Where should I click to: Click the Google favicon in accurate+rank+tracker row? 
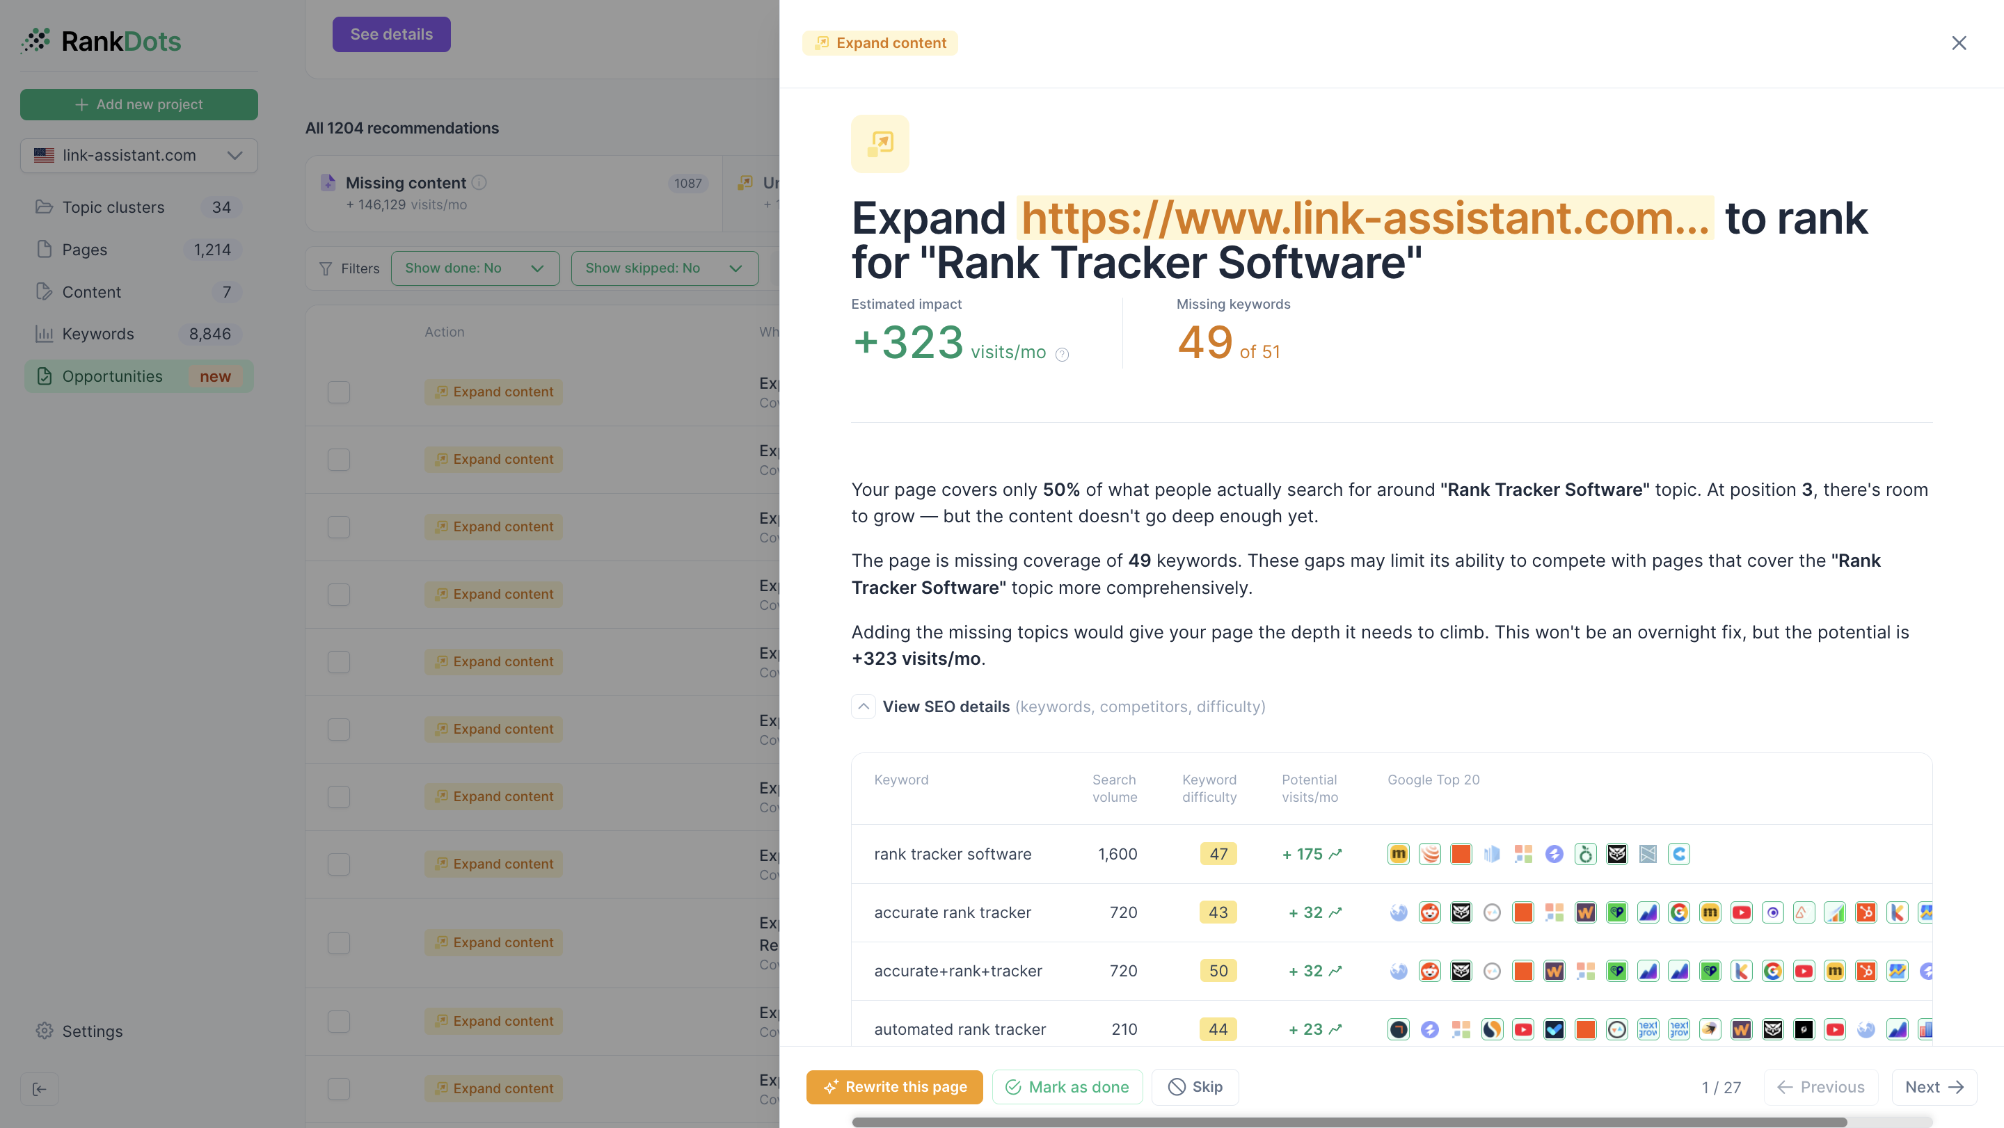click(x=1772, y=971)
